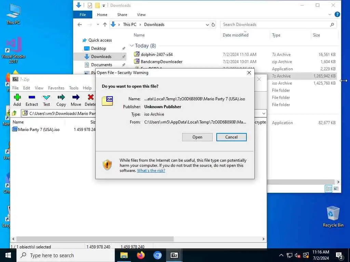Click the Test icon in 7-Zip toolbar
Viewport: 350px width, 262px height.
point(46,100)
